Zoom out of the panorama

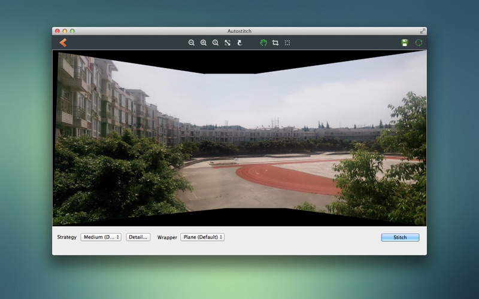(192, 42)
